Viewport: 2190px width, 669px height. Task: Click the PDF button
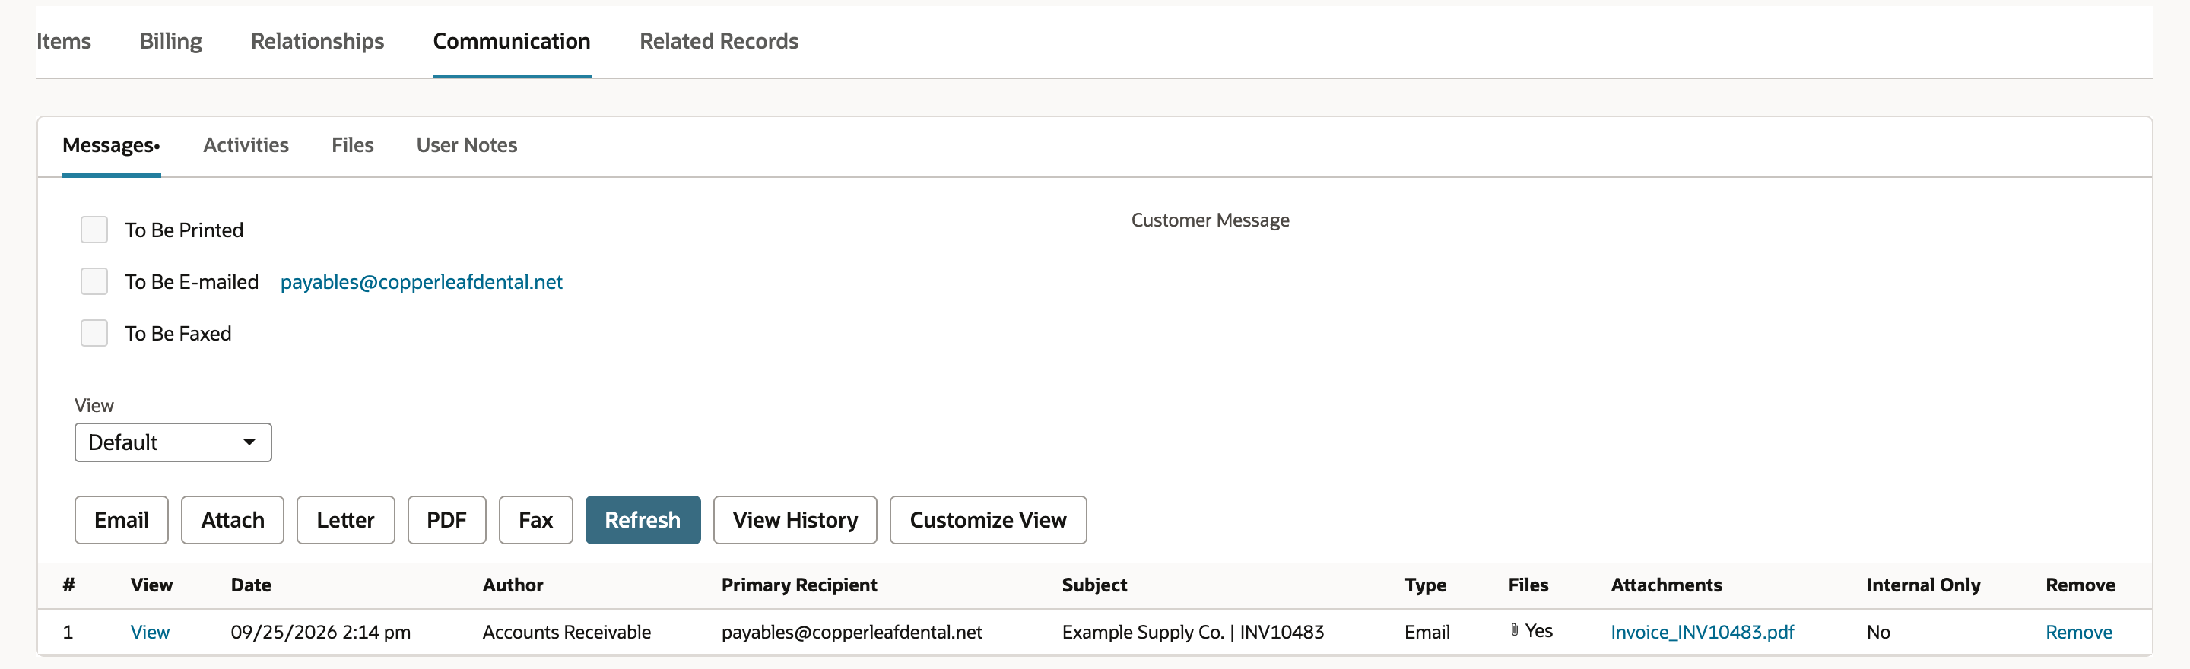(x=446, y=519)
